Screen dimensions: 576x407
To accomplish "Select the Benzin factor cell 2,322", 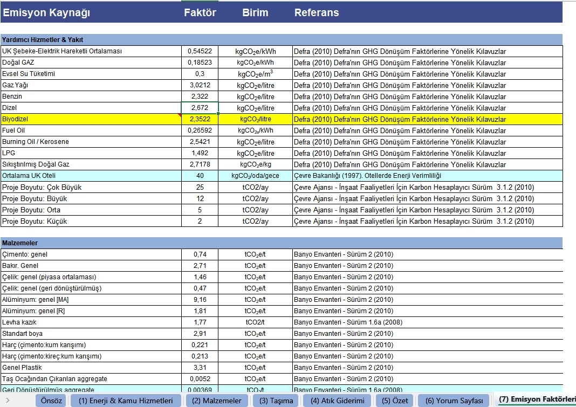I will 200,96.
